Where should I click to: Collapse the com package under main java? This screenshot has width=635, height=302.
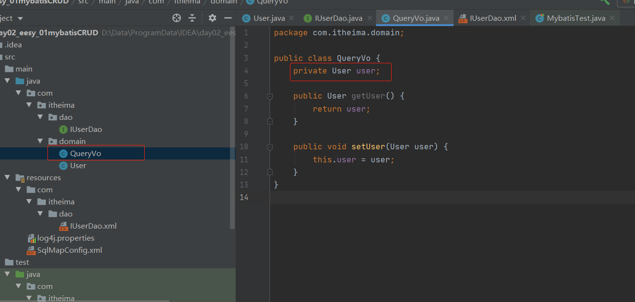[x=18, y=93]
